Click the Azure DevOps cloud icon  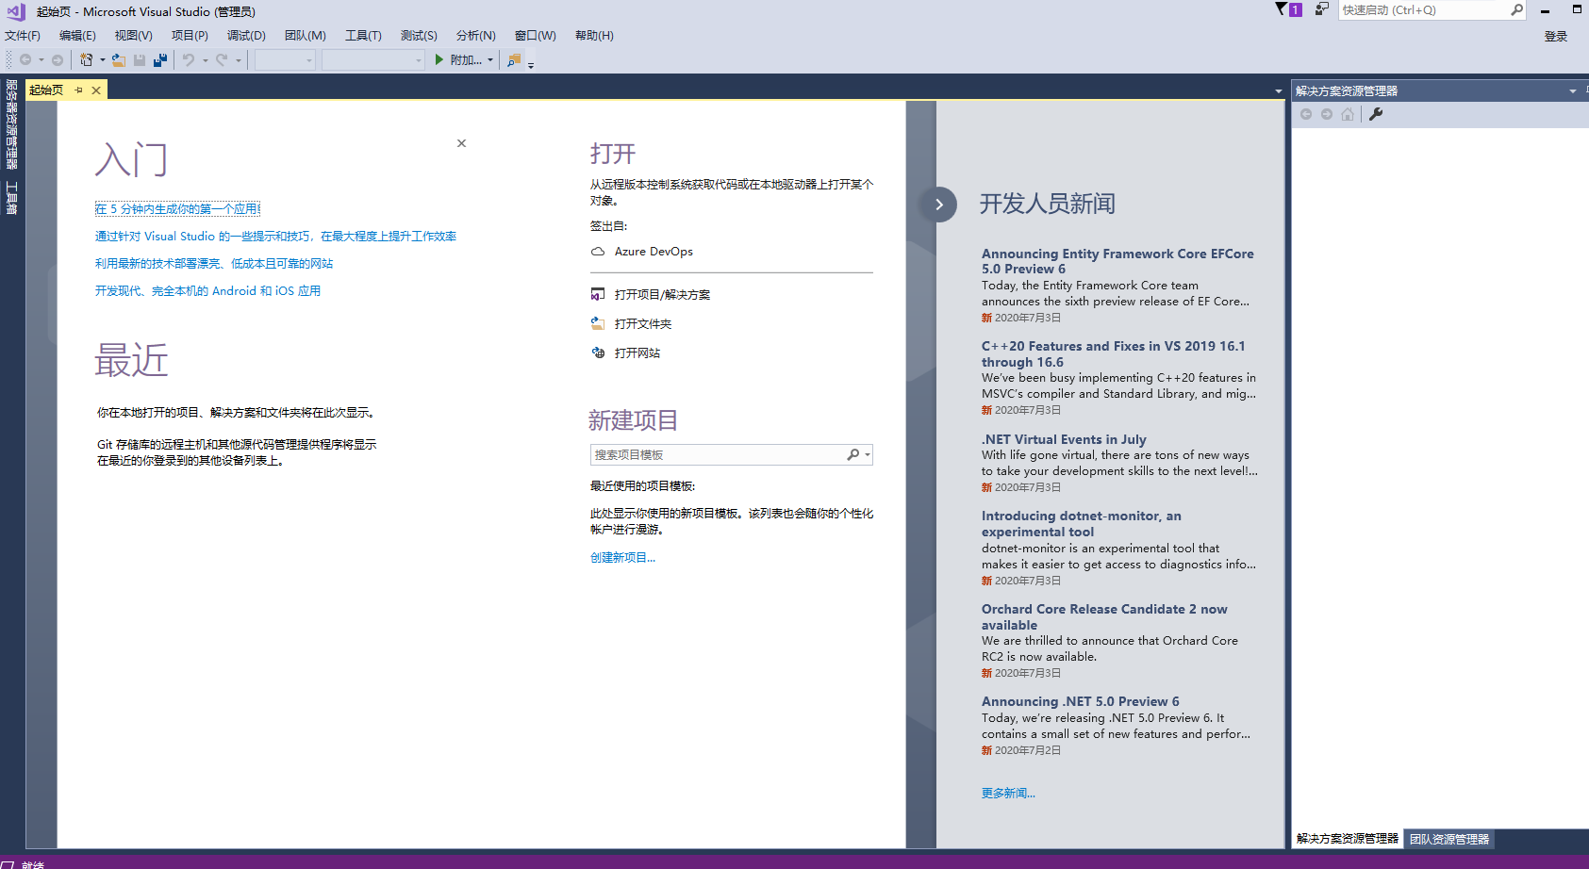(x=598, y=252)
